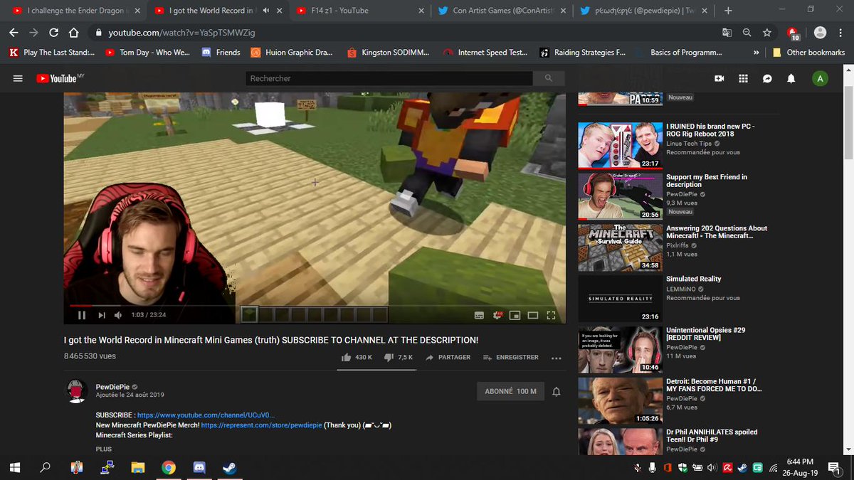Click the YouTube search magnifier button
The image size is (854, 480).
pyautogui.click(x=549, y=78)
